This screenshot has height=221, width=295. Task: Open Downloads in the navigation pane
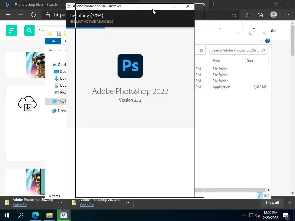60,79
